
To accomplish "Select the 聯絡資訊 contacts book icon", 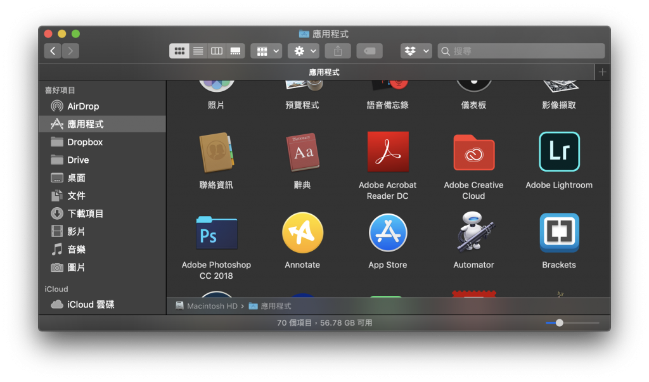I will pos(217,152).
